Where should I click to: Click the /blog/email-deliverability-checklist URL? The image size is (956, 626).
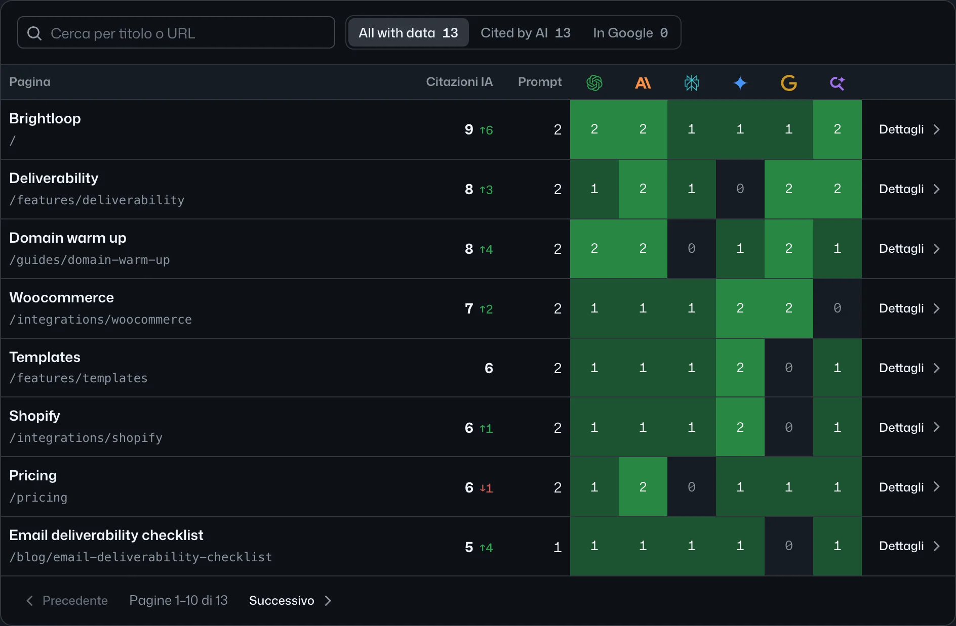[141, 557]
